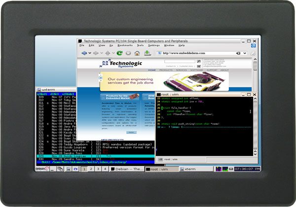
Task: Open the File menu in the browser
Action: point(82,45)
